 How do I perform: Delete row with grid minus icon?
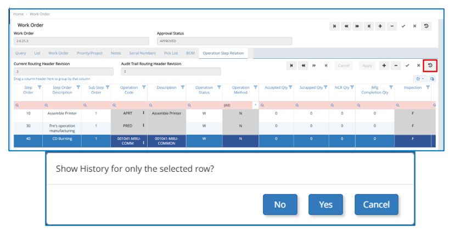(x=396, y=66)
